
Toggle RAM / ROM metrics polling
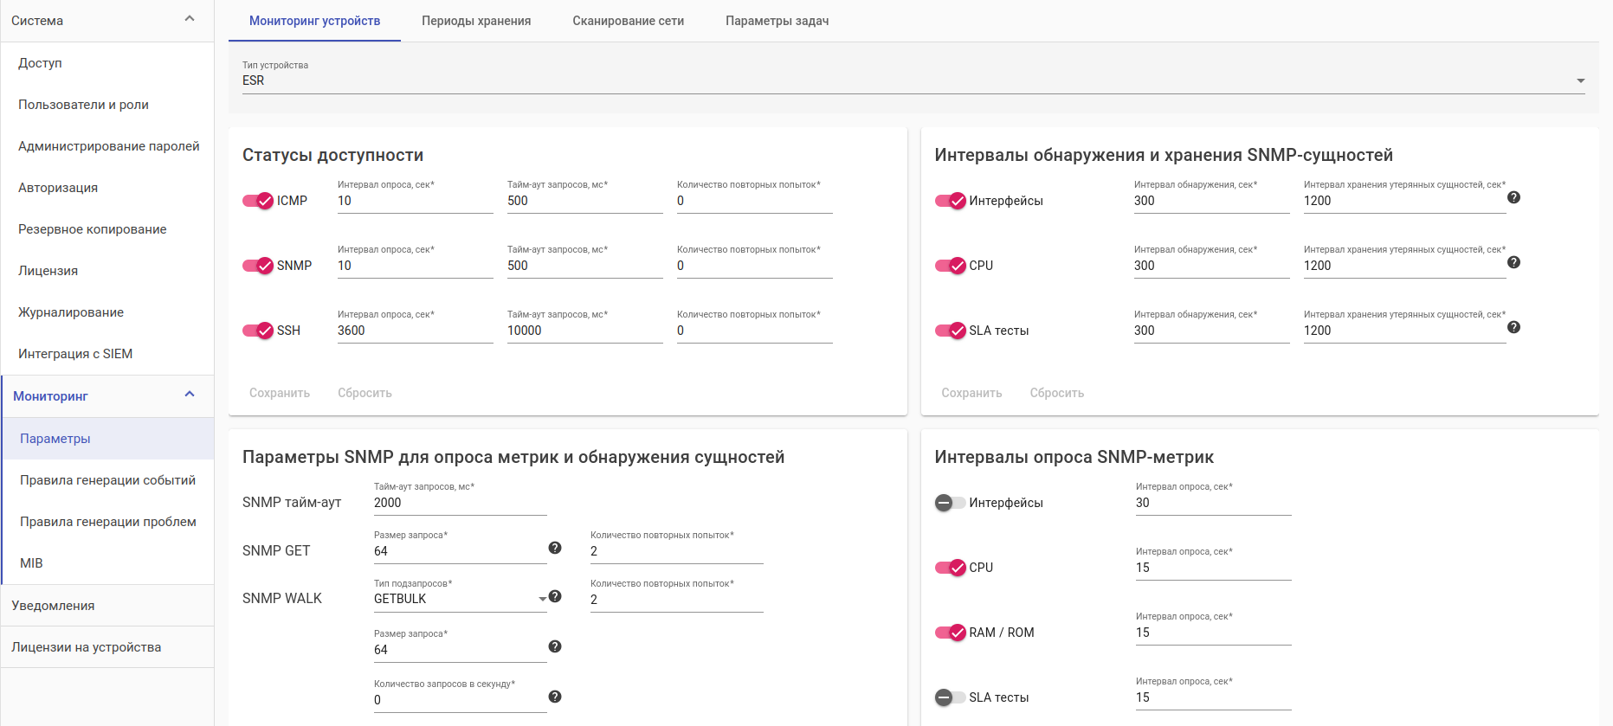(950, 633)
